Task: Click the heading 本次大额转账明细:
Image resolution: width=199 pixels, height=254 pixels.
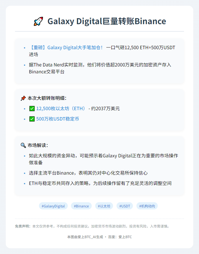Action: [47, 98]
